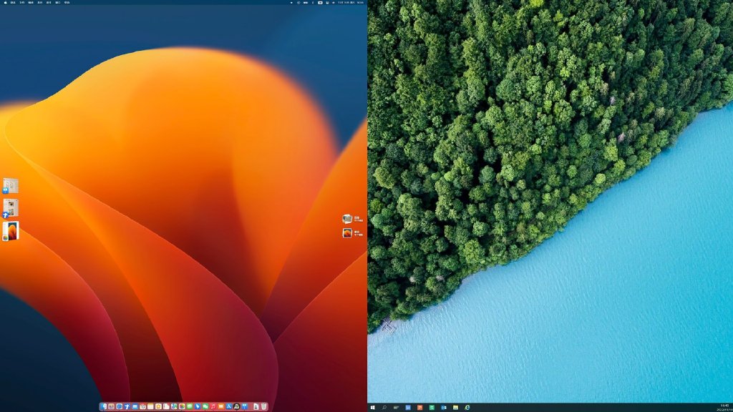
Task: Open the Home app (yellow house icon)
Action: pos(158,406)
